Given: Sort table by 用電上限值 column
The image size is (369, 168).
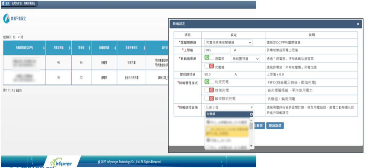Looking at the screenshot, I should coord(58,48).
